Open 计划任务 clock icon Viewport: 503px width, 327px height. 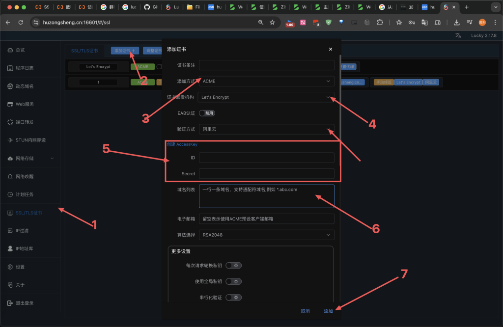tap(10, 194)
